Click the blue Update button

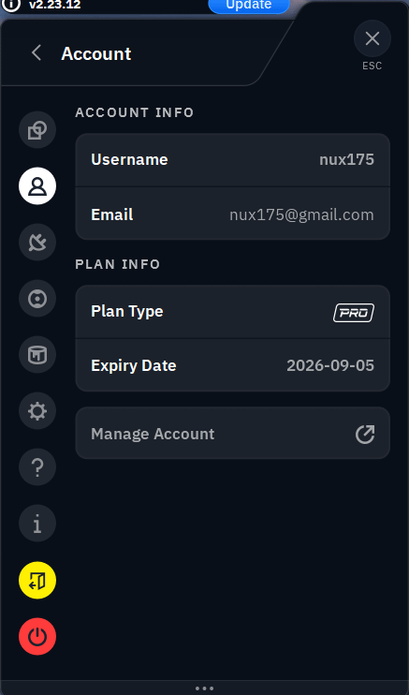pyautogui.click(x=249, y=6)
